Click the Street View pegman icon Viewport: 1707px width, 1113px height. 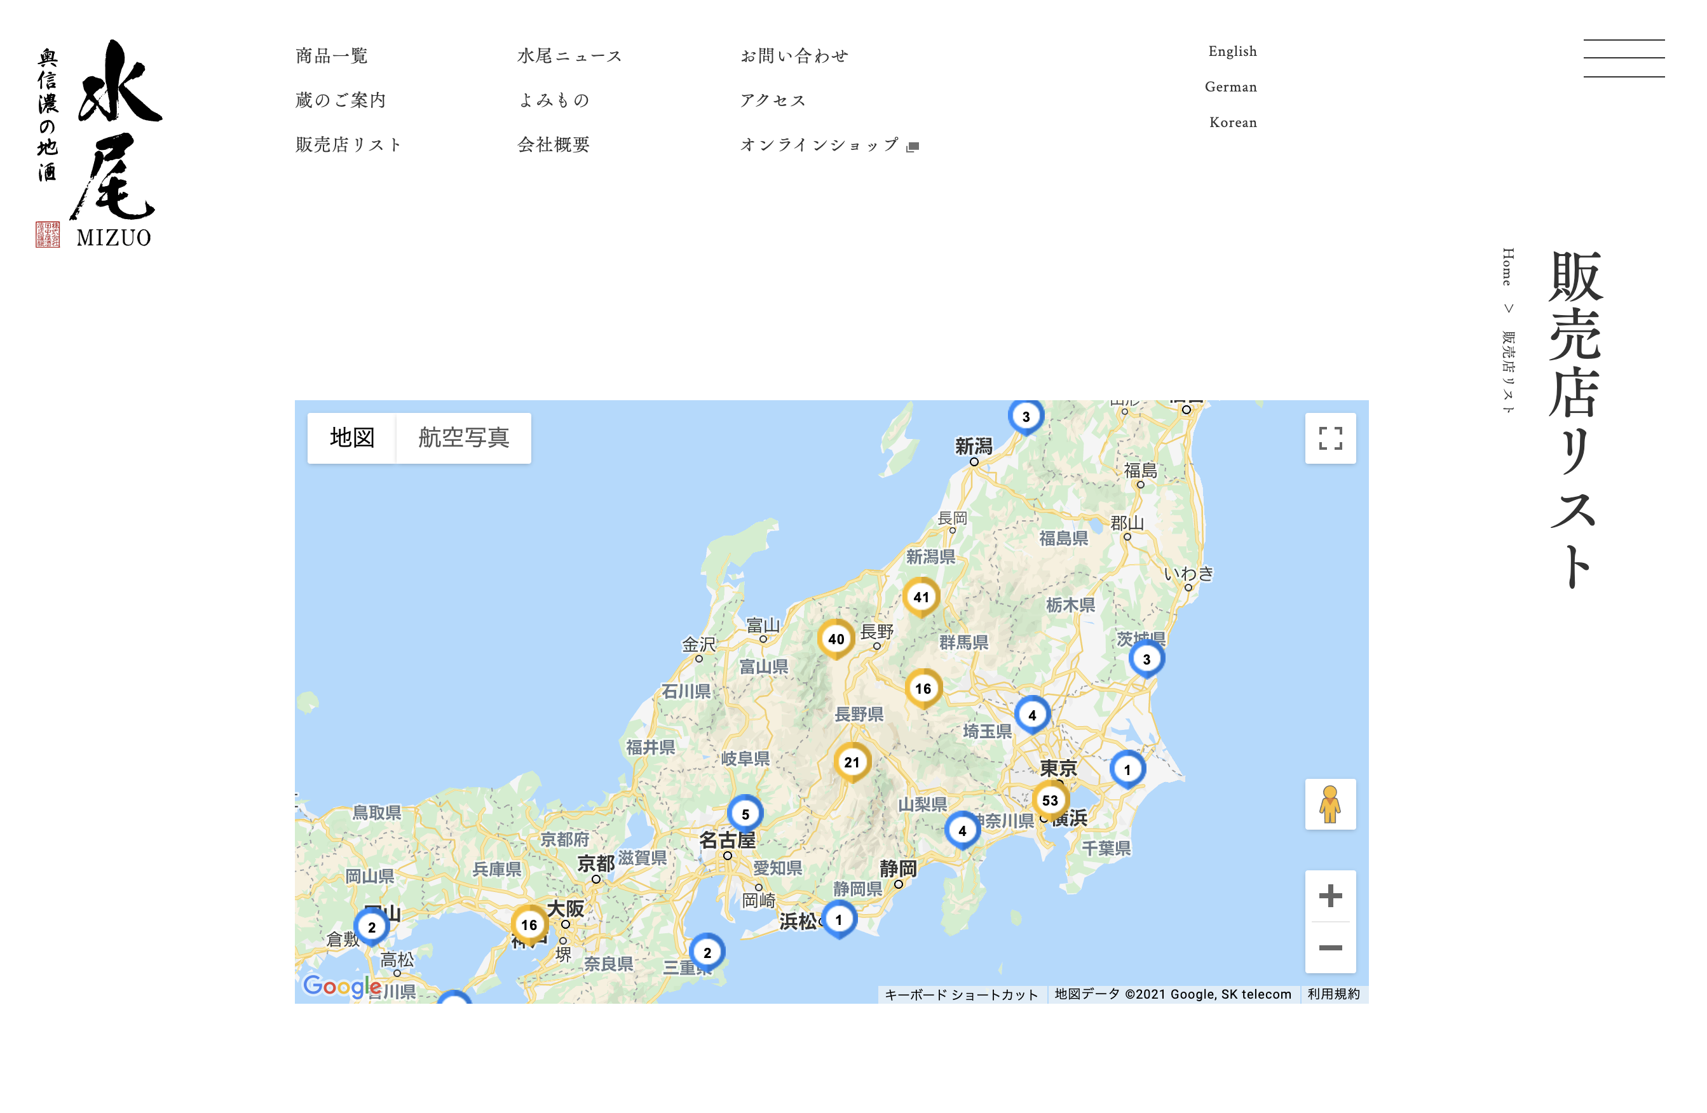point(1330,804)
